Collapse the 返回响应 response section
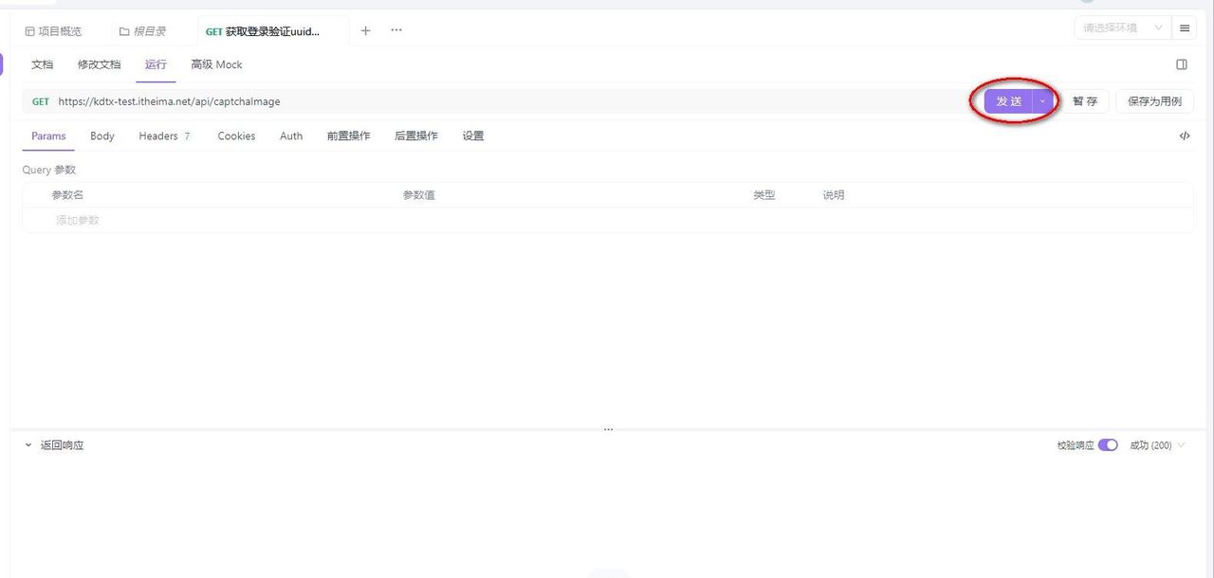The image size is (1214, 578). pos(28,444)
